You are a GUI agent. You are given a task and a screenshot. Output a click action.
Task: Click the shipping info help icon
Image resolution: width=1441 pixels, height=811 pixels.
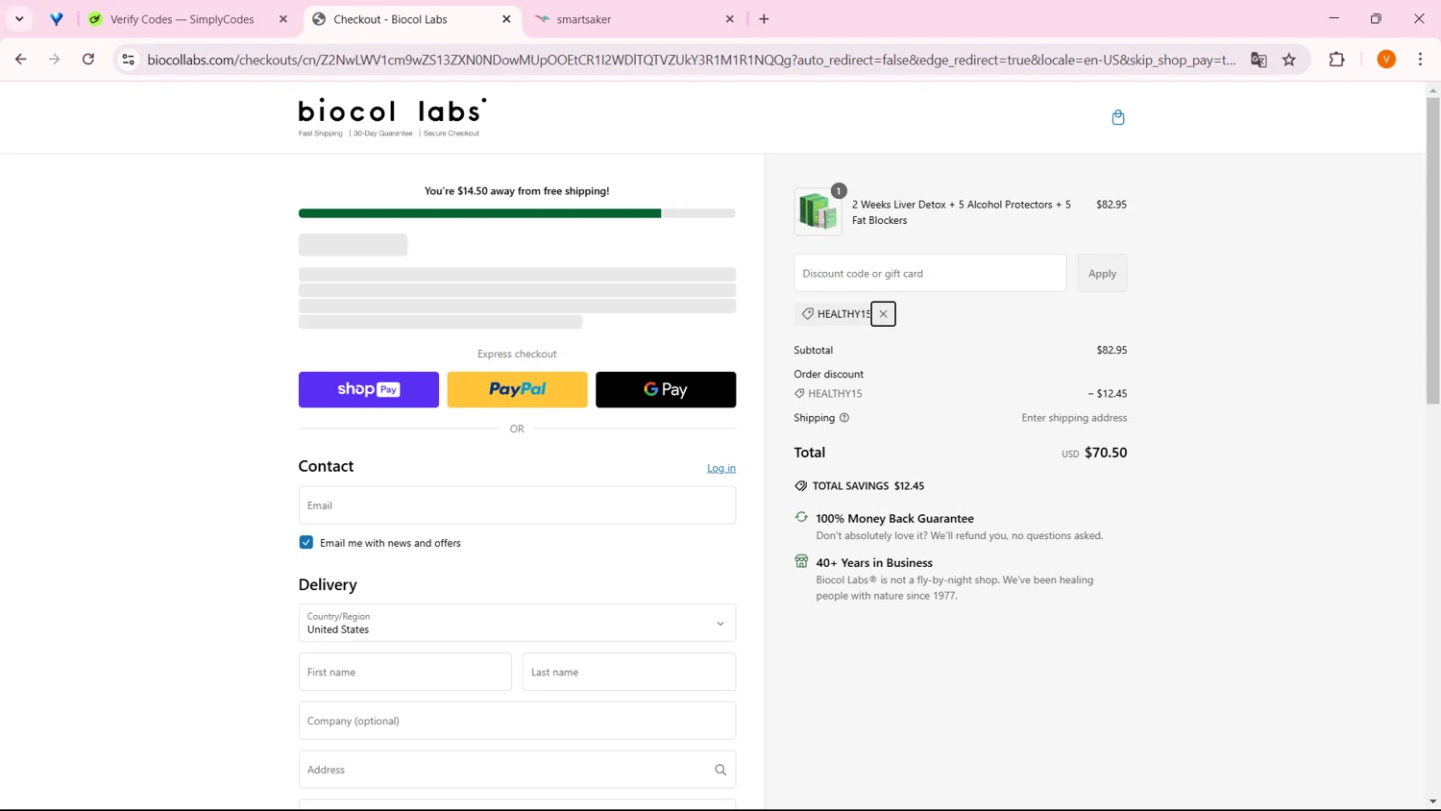click(x=844, y=418)
